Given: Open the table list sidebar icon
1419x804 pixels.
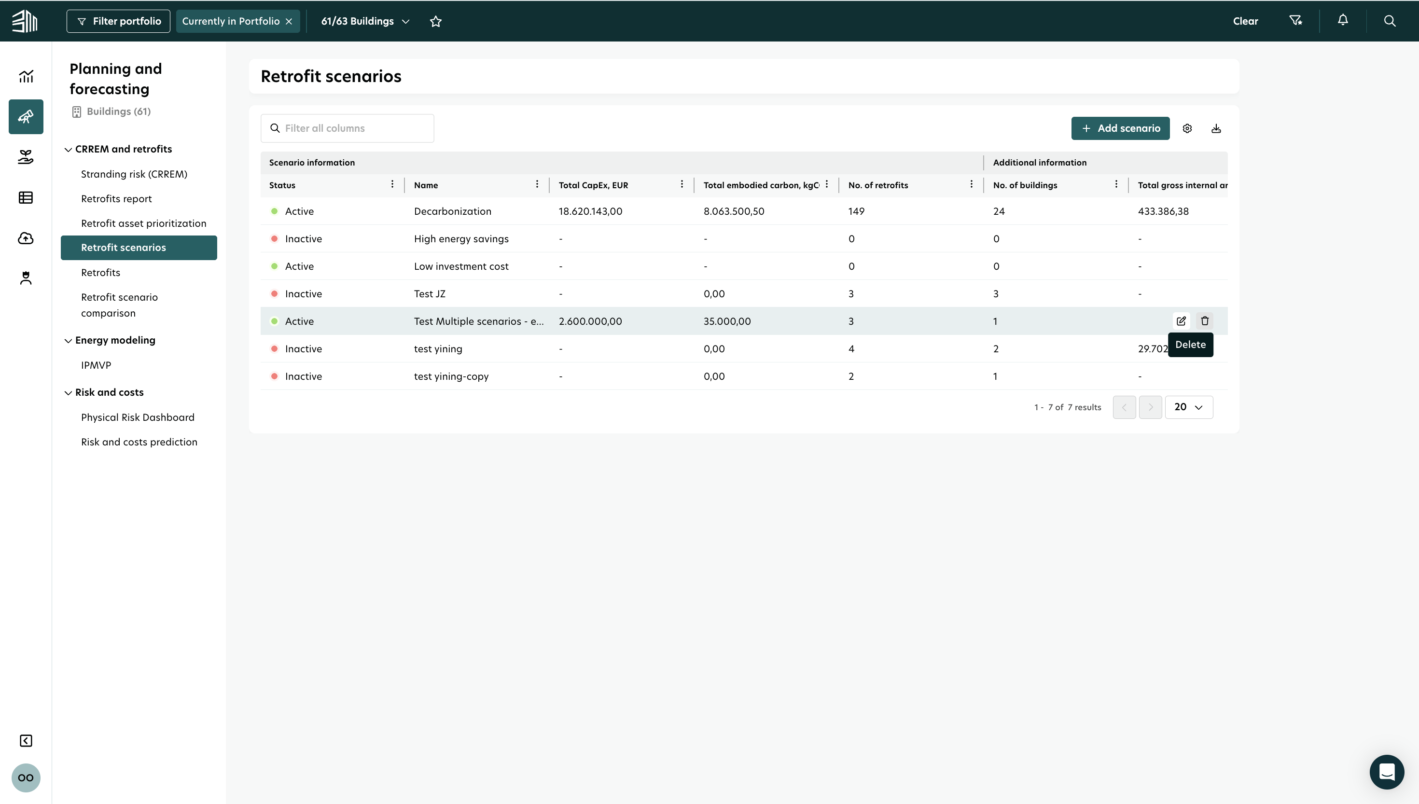Looking at the screenshot, I should click(x=26, y=198).
